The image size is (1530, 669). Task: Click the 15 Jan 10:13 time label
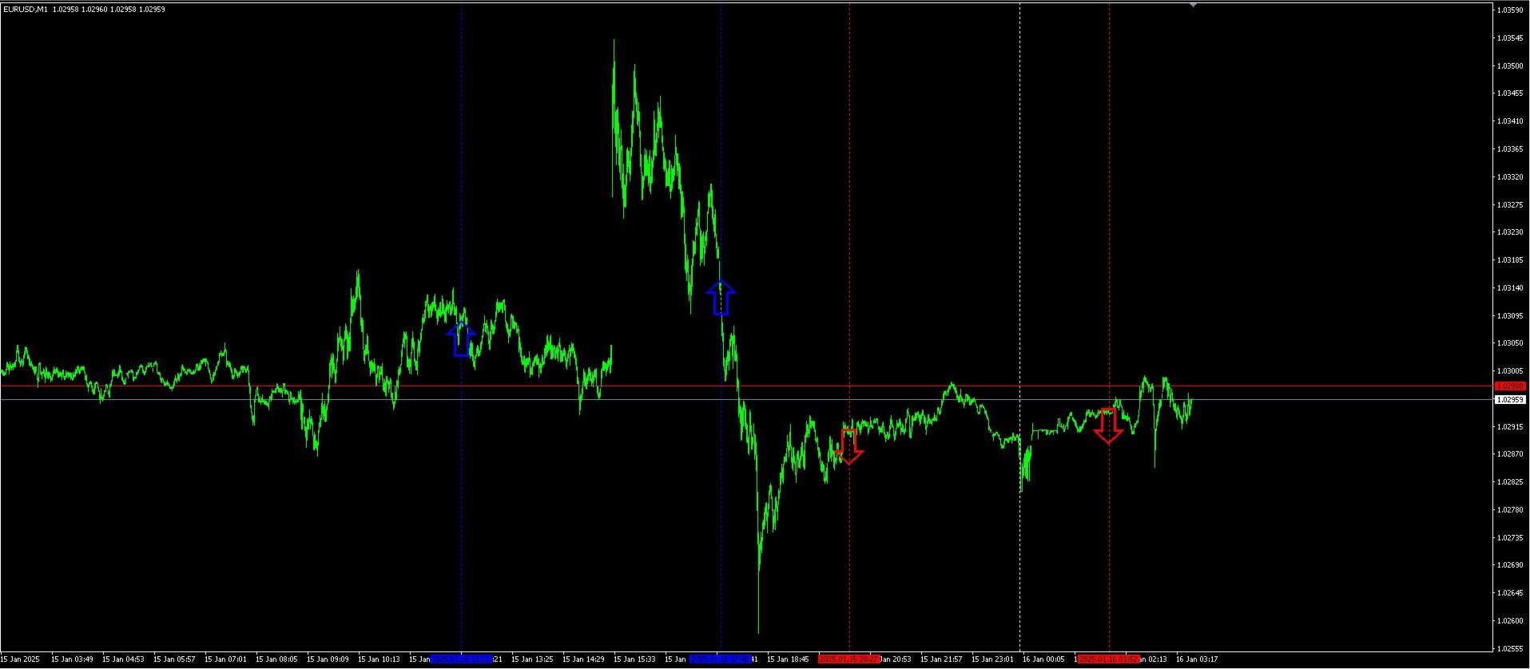coord(379,659)
